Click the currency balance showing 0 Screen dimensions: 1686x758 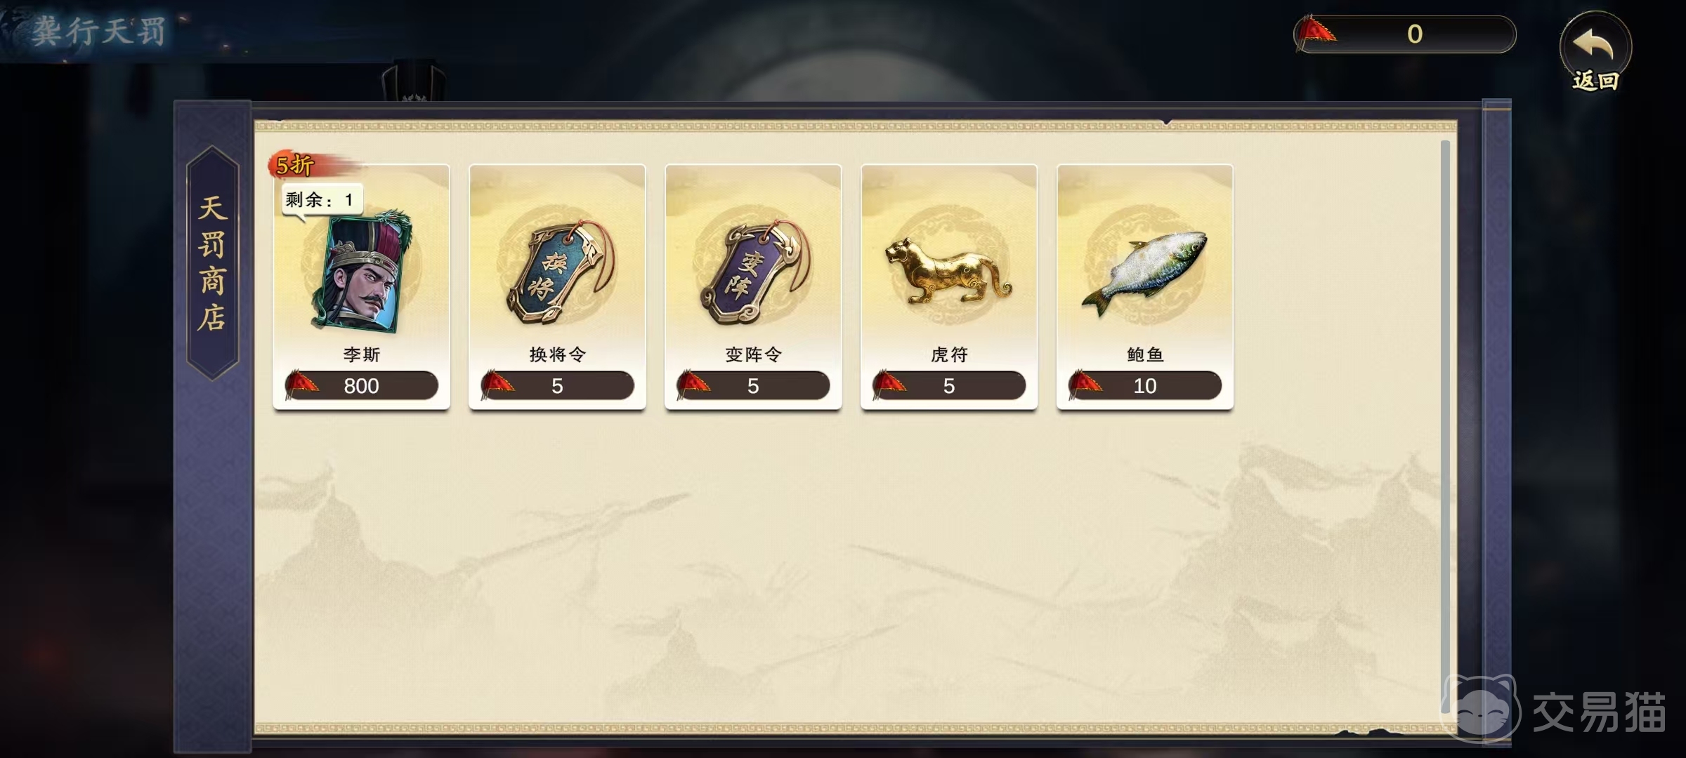point(1415,34)
